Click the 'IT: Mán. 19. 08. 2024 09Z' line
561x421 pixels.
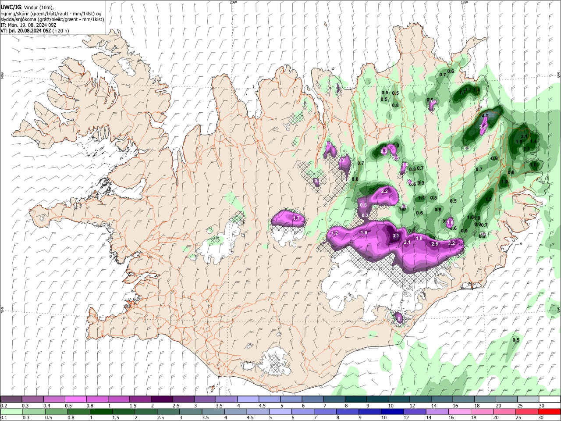click(28, 25)
